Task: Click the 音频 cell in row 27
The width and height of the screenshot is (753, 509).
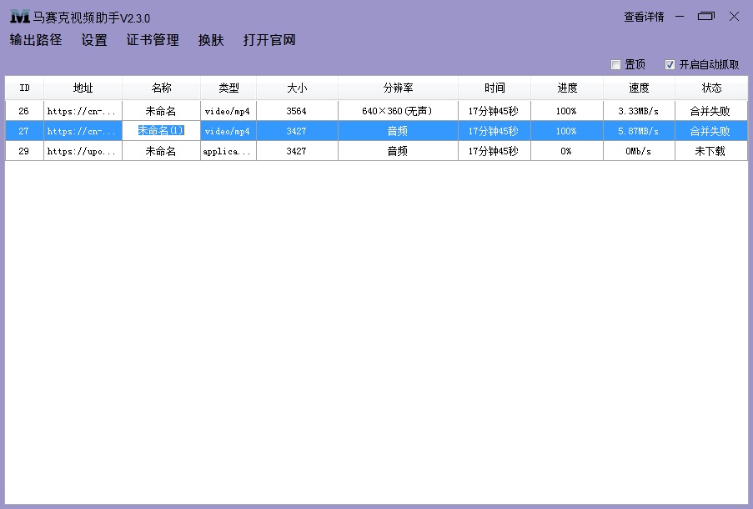Action: 398,131
